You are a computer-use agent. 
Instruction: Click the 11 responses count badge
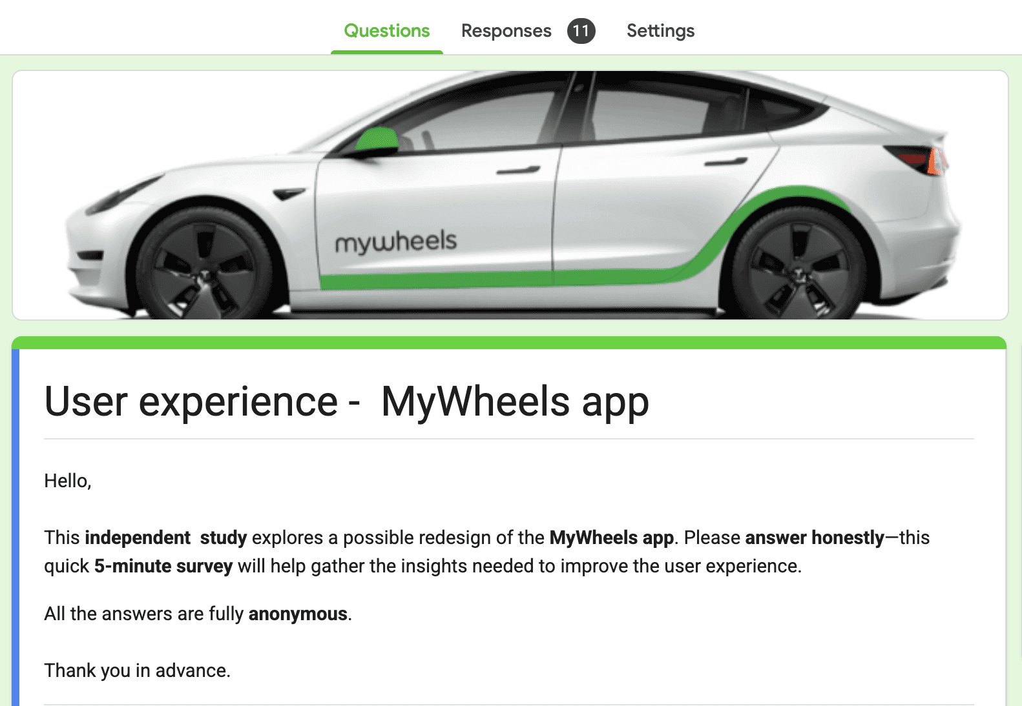(x=581, y=31)
